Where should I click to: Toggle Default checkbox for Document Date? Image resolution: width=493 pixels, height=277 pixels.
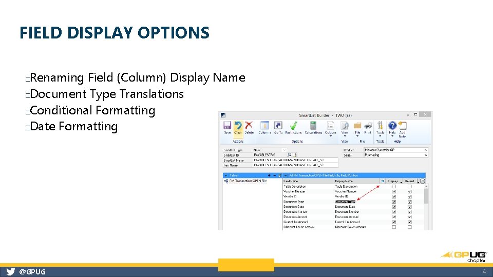tap(410, 207)
